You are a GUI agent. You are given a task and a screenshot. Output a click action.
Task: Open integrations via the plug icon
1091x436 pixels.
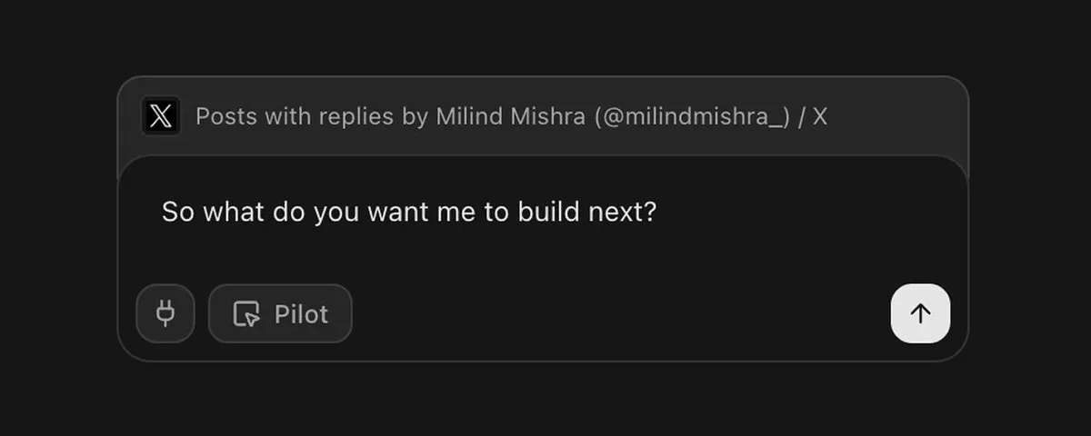(x=165, y=313)
